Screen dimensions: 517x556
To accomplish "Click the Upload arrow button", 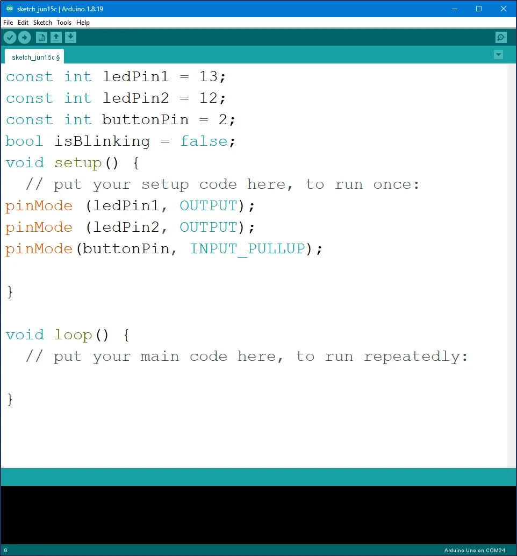I will tap(24, 37).
